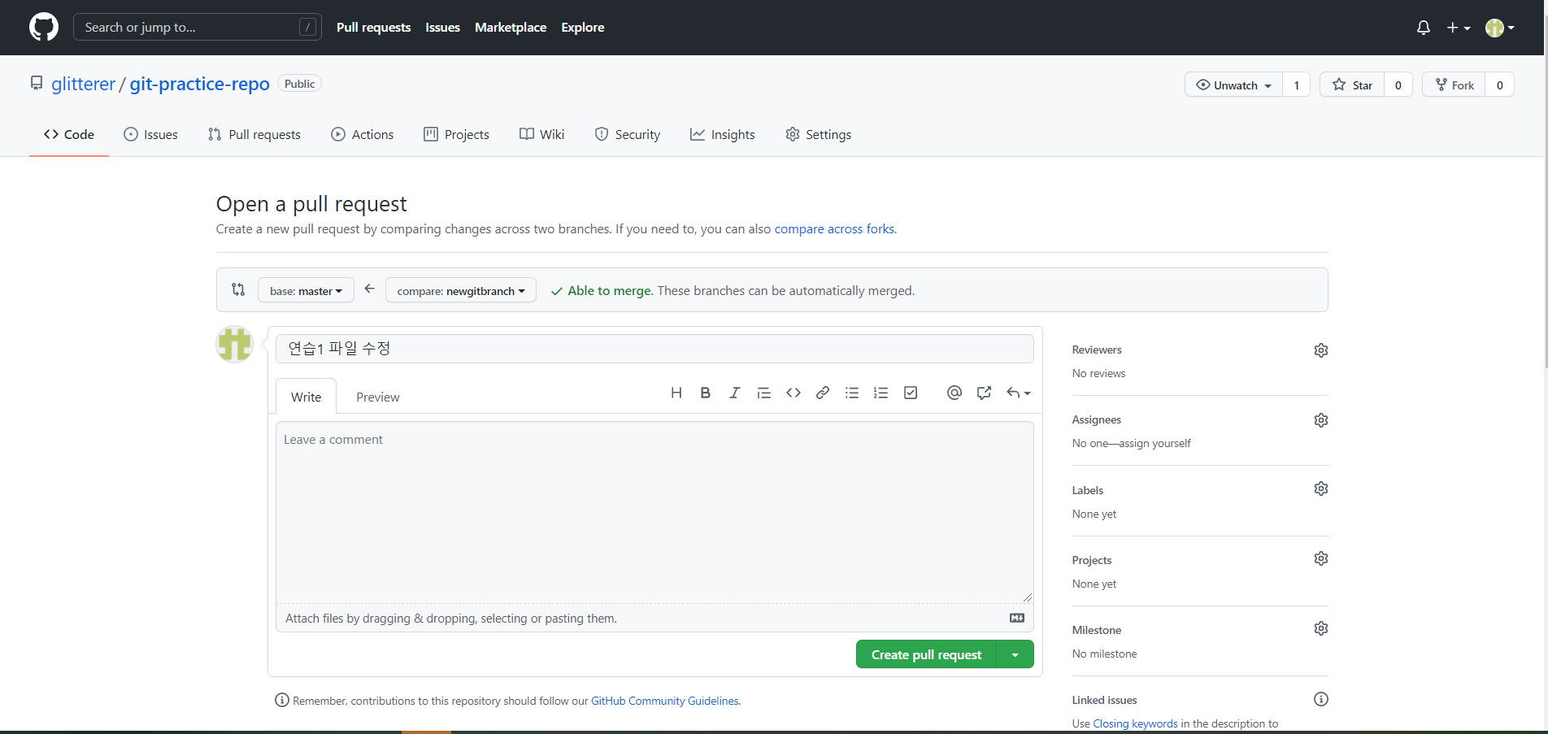Screen dimensions: 1548x734
Task: Click the pull request title field
Action: click(654, 349)
